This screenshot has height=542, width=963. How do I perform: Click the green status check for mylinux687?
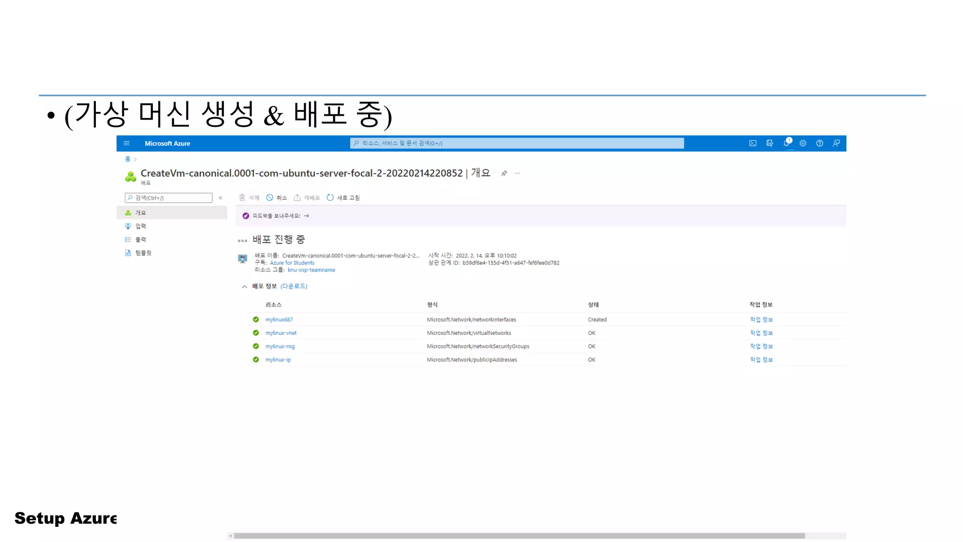coord(256,319)
